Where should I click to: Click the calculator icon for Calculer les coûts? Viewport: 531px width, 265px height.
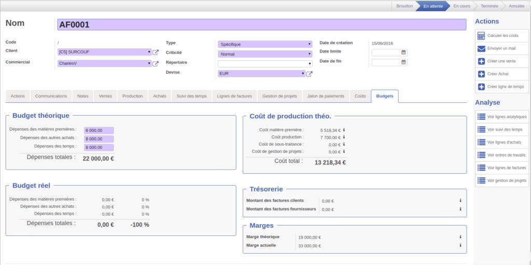pyautogui.click(x=481, y=36)
